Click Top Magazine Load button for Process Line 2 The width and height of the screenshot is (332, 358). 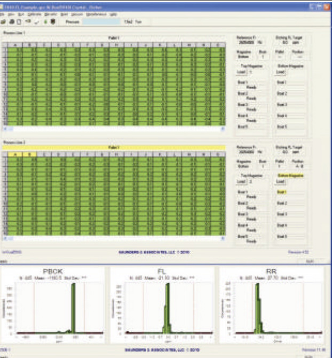[241, 182]
